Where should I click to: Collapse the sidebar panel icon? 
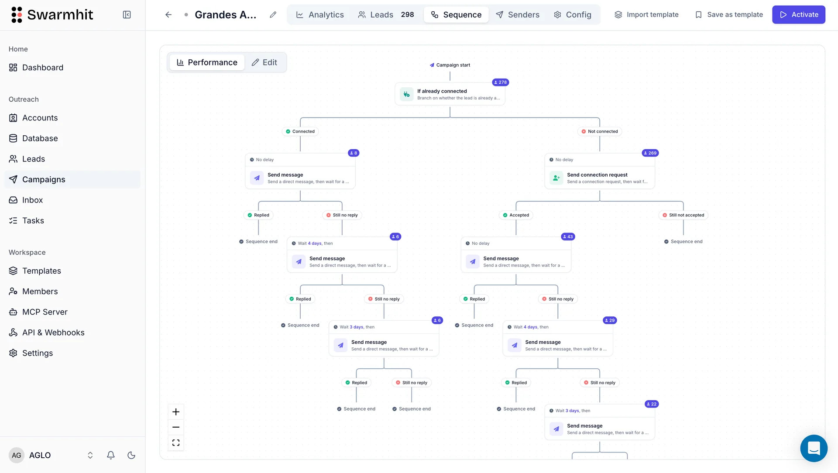127,15
